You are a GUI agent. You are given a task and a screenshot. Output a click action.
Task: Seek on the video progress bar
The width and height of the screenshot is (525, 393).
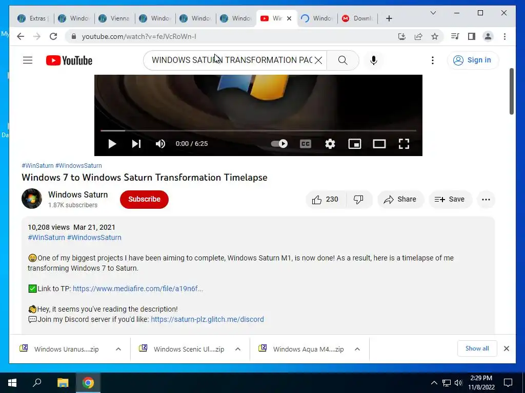tap(258, 130)
